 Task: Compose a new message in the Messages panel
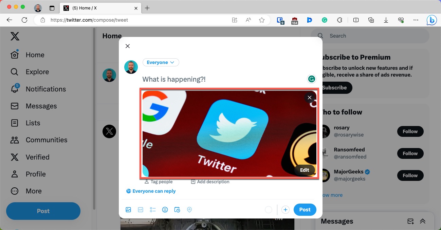coord(410,221)
